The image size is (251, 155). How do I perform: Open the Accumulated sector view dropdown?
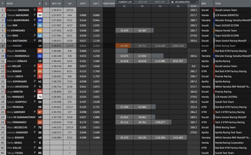tap(197, 2)
